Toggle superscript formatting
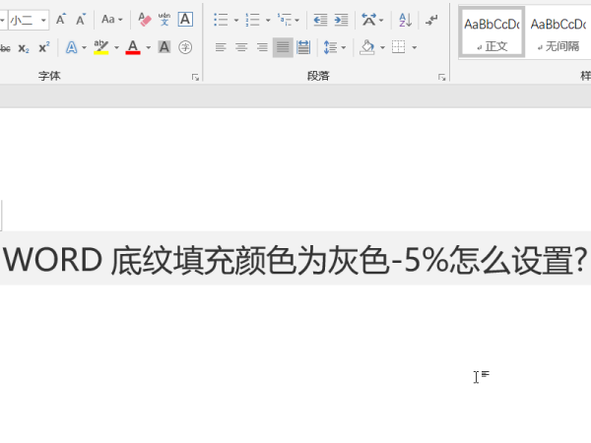591x443 pixels. [x=44, y=48]
